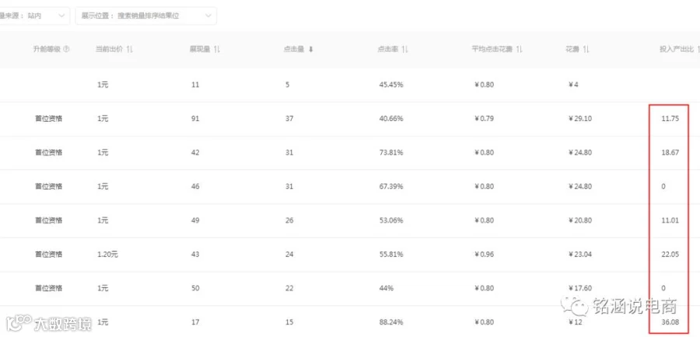Click the ¥29.10 spend cell

(x=580, y=119)
